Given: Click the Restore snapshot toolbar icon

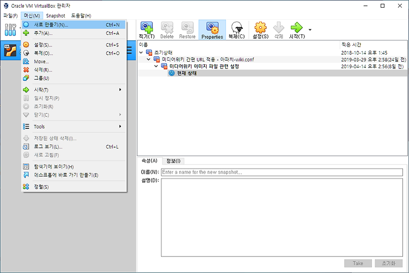Looking at the screenshot, I should 187,30.
